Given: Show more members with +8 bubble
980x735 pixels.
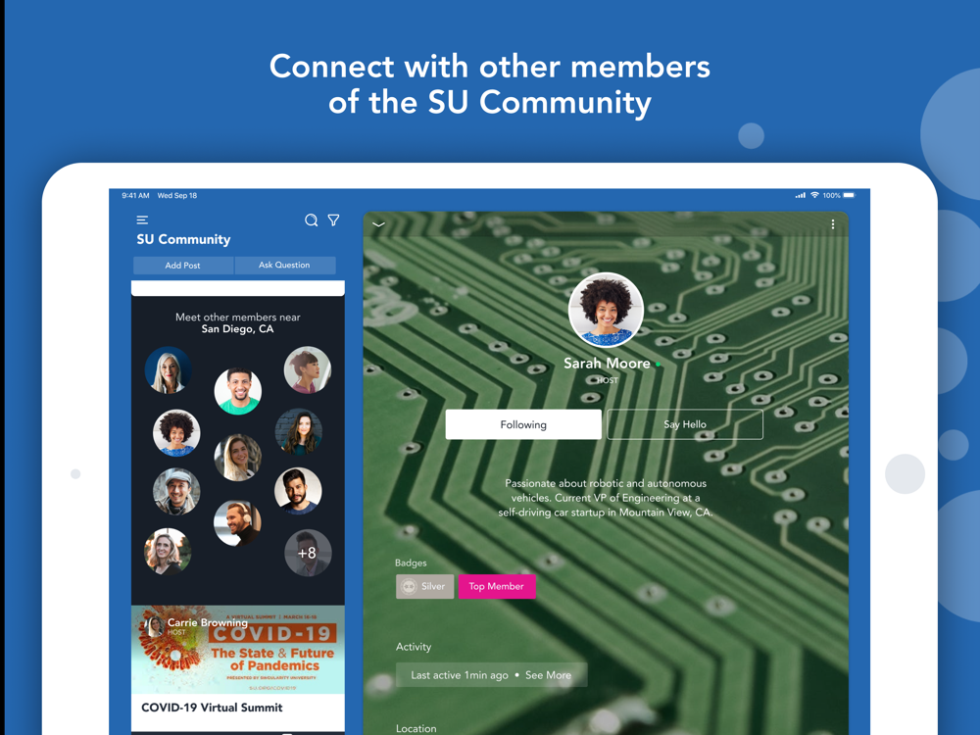Looking at the screenshot, I should [x=308, y=553].
